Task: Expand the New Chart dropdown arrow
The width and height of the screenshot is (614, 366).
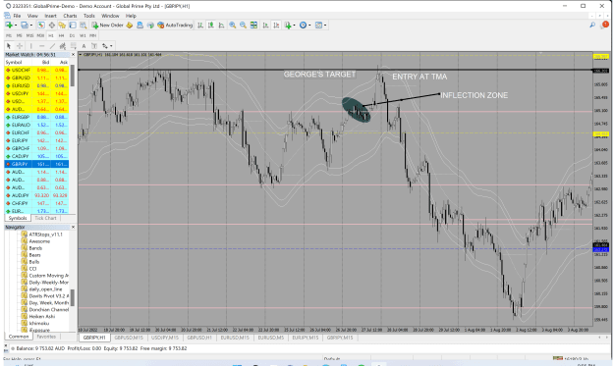Action: pos(16,26)
